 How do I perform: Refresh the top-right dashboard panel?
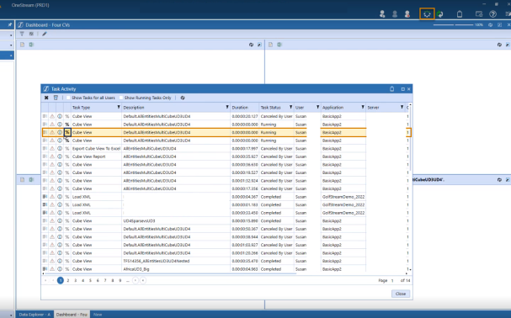(x=499, y=45)
